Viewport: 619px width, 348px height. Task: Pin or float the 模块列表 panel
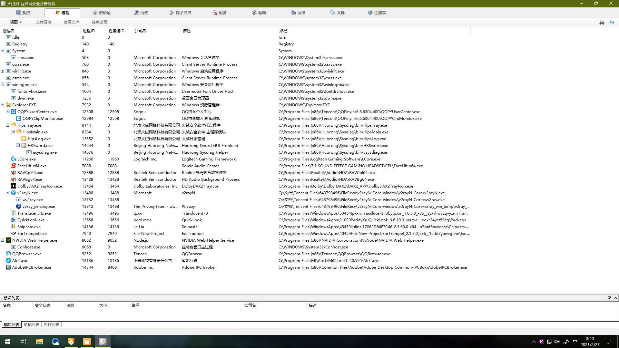tap(609, 298)
